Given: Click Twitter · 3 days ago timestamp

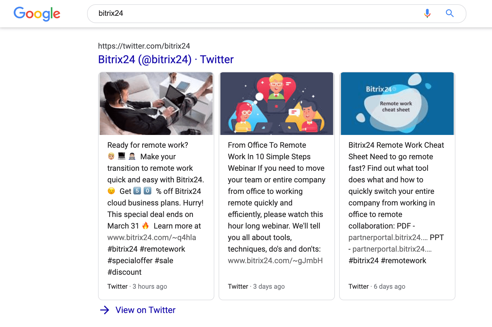Looking at the screenshot, I should coord(256,286).
